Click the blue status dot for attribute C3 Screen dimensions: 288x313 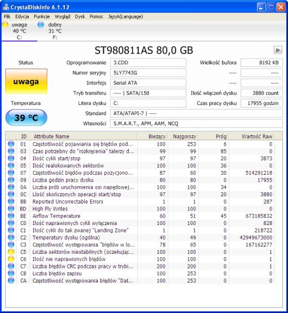click(11, 245)
